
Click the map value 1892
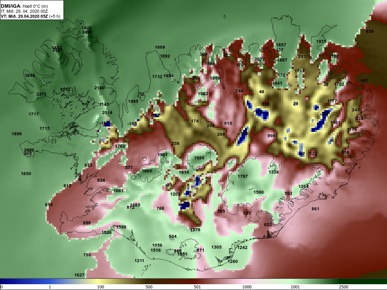coord(165,56)
